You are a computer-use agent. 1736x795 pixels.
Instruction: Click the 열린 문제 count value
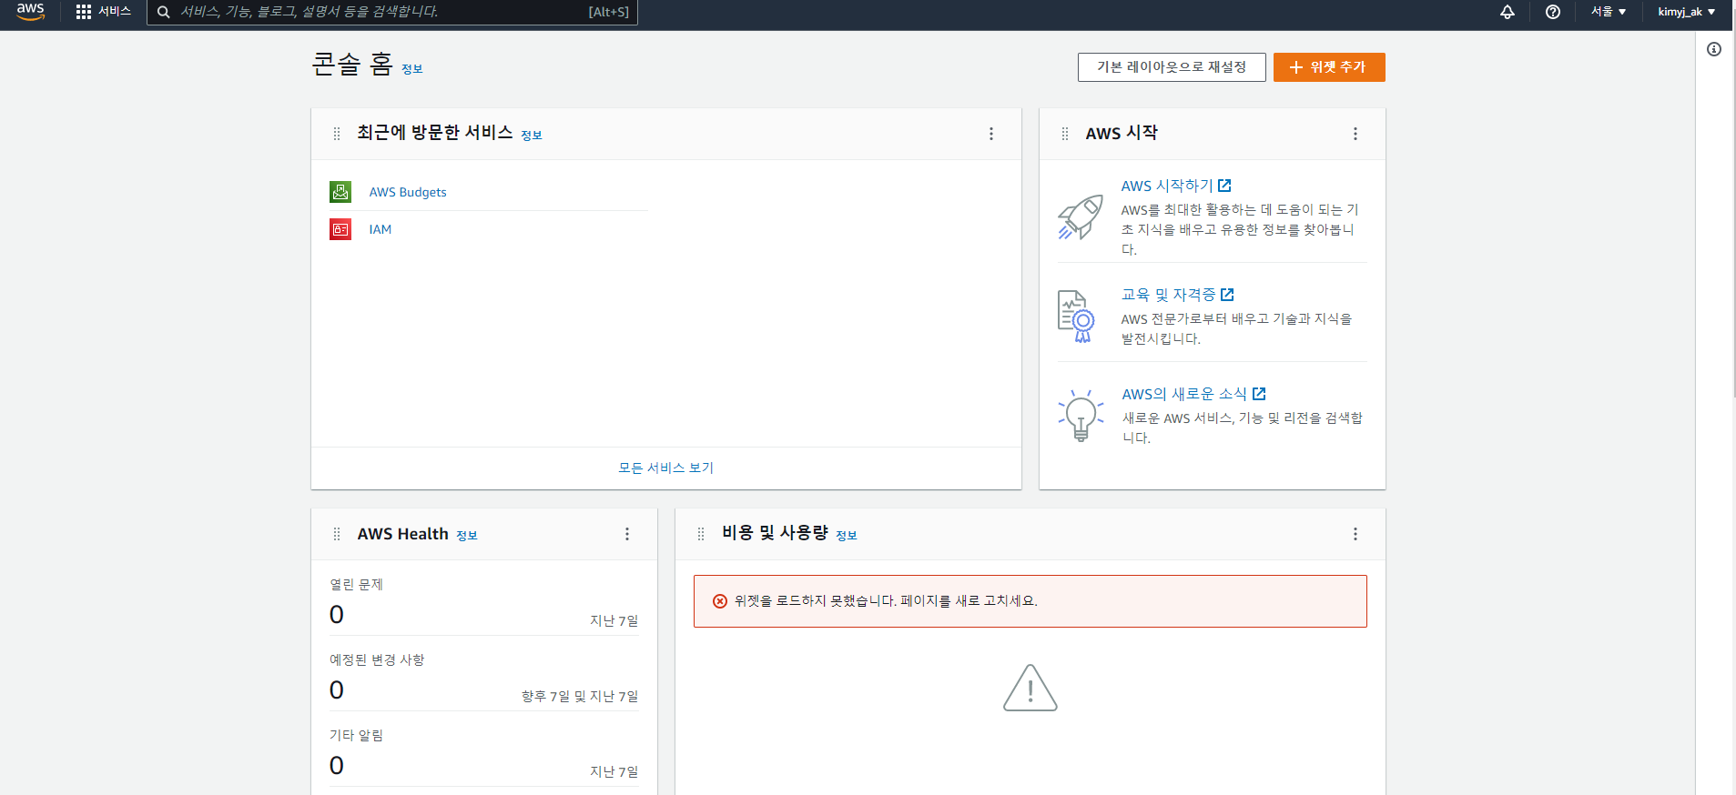coord(337,615)
